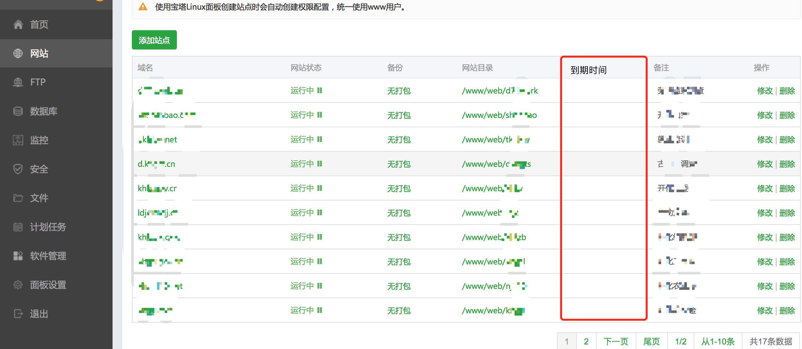Click the globe icon beside 网站
The height and width of the screenshot is (349, 802).
coord(18,53)
